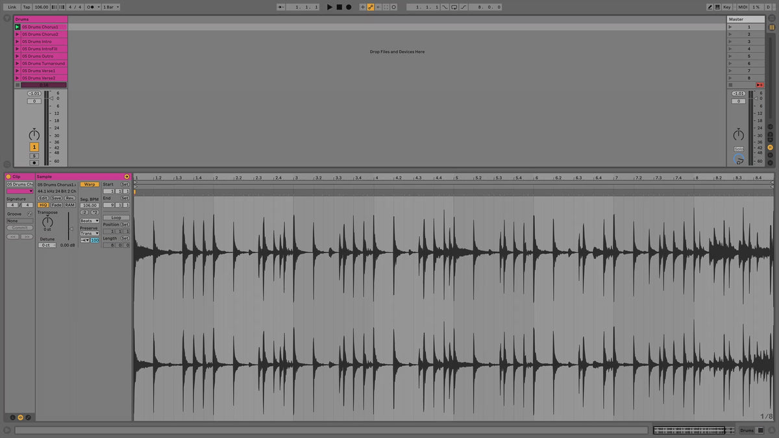Toggle the computer MIDI keyboard icon

coord(718,6)
